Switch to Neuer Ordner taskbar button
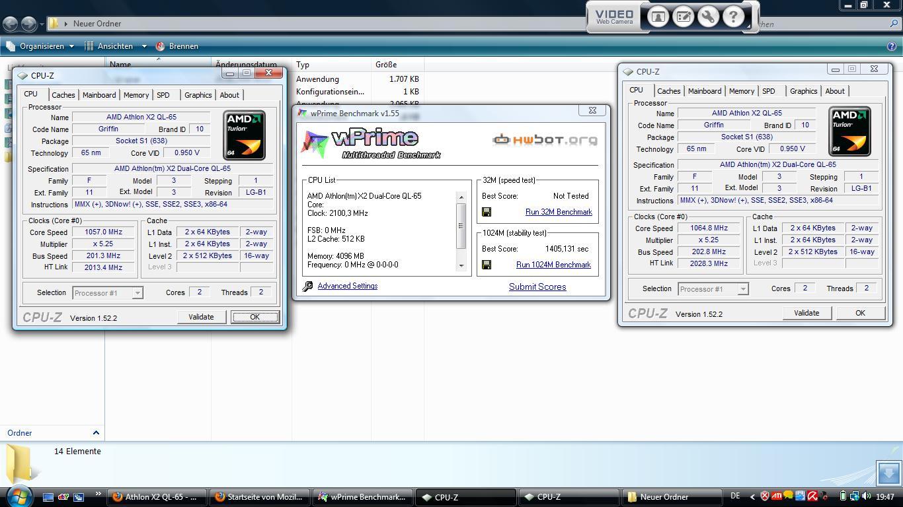Viewport: 903px width, 507px height. [672, 497]
